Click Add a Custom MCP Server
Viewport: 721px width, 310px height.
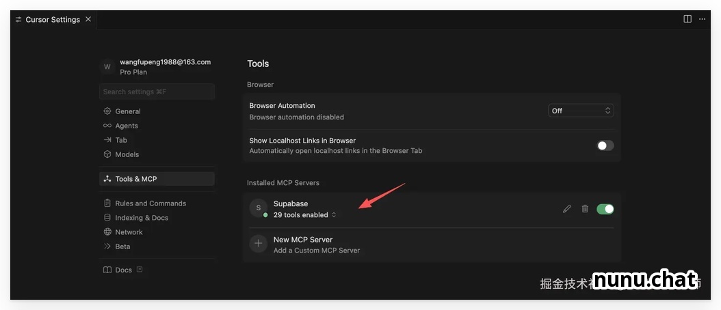[316, 250]
